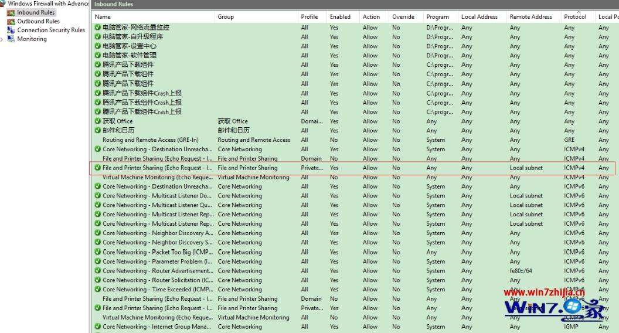619x333 pixels.
Task: Sort by the Protocol column header
Action: click(x=575, y=16)
